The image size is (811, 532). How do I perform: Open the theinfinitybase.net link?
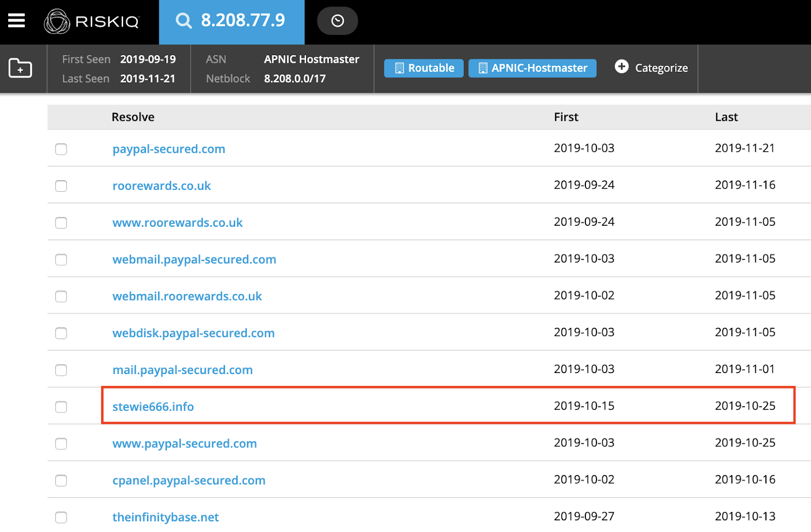point(165,517)
